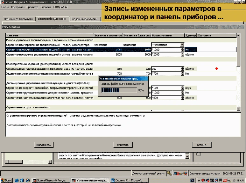Image resolution: width=246 pixels, height=183 pixels.
Task: Open the Windows Start menu
Action: (6, 180)
